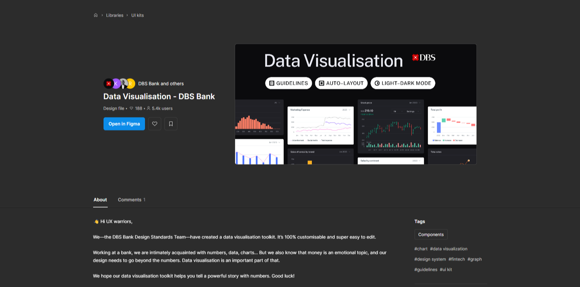
Task: Click the DBS Bank red logo avatar
Action: pyautogui.click(x=108, y=84)
